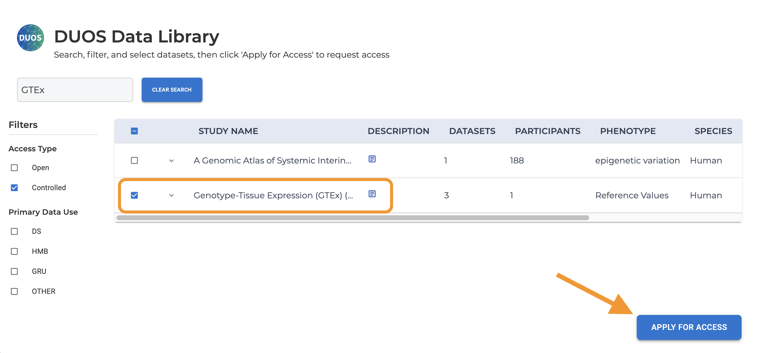The width and height of the screenshot is (757, 353).
Task: Check the GRU primary data use filter
Action: coord(14,271)
